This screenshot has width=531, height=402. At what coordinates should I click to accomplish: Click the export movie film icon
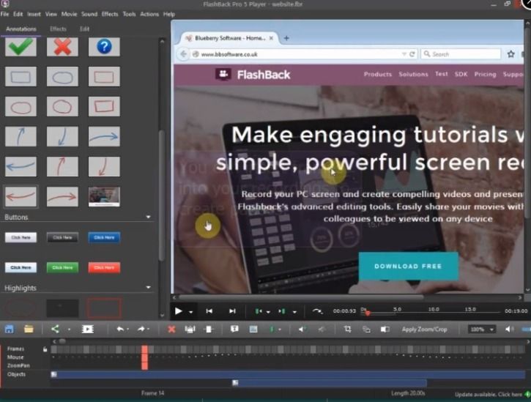(x=88, y=330)
